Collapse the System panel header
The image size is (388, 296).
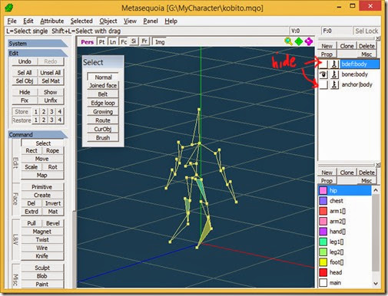pyautogui.click(x=38, y=44)
